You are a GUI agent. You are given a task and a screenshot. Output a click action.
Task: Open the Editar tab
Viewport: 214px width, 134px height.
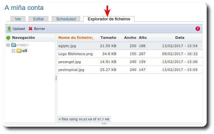click(x=38, y=19)
